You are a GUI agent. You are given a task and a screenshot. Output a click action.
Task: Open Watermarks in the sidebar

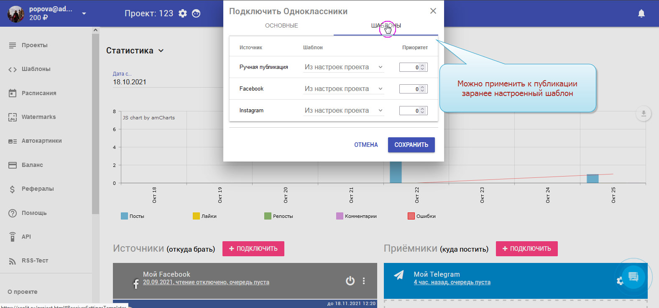click(x=38, y=117)
